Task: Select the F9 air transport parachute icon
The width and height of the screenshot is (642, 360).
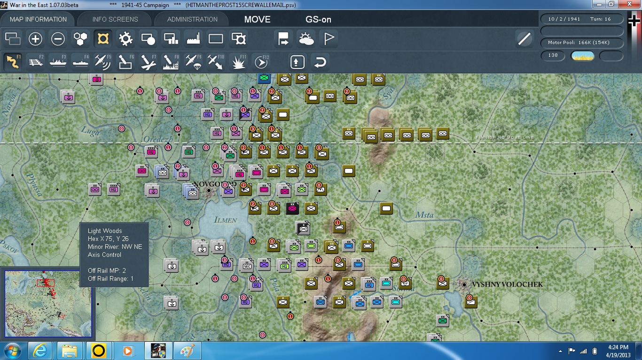Action: coord(193,62)
